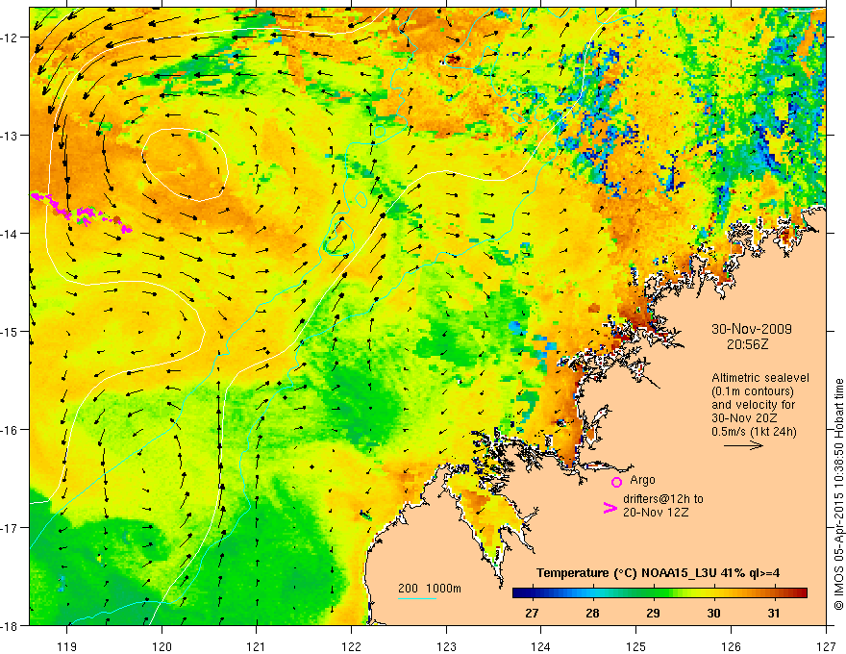Click the '20-Nov 12Z' legend text
846x654 pixels.
click(656, 512)
